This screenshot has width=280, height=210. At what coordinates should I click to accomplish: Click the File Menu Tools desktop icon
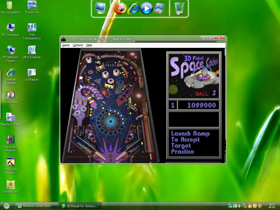[11, 119]
